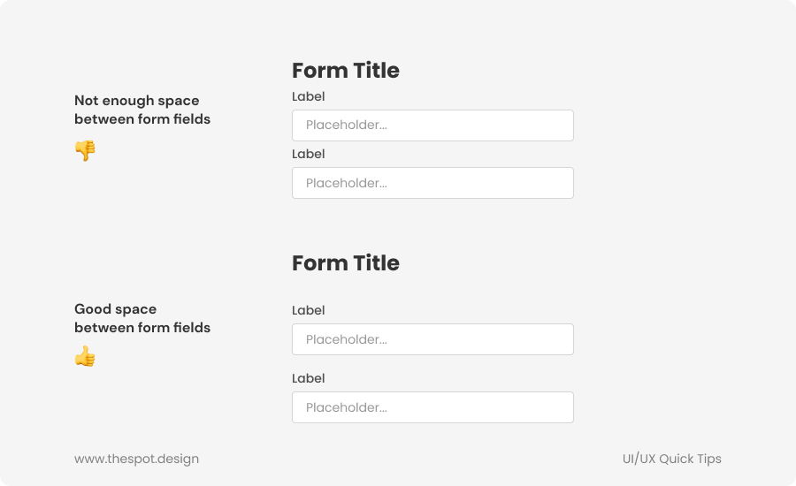
Task: Click the first "Label" in the well-spaced form
Action: pos(309,310)
